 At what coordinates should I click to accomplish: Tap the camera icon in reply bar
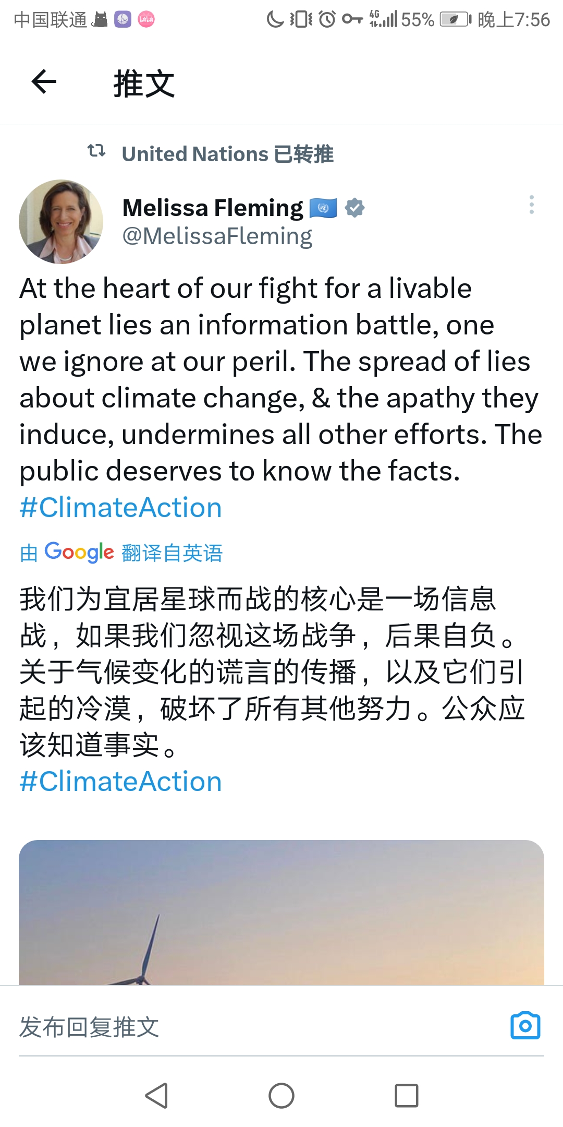click(x=525, y=1025)
